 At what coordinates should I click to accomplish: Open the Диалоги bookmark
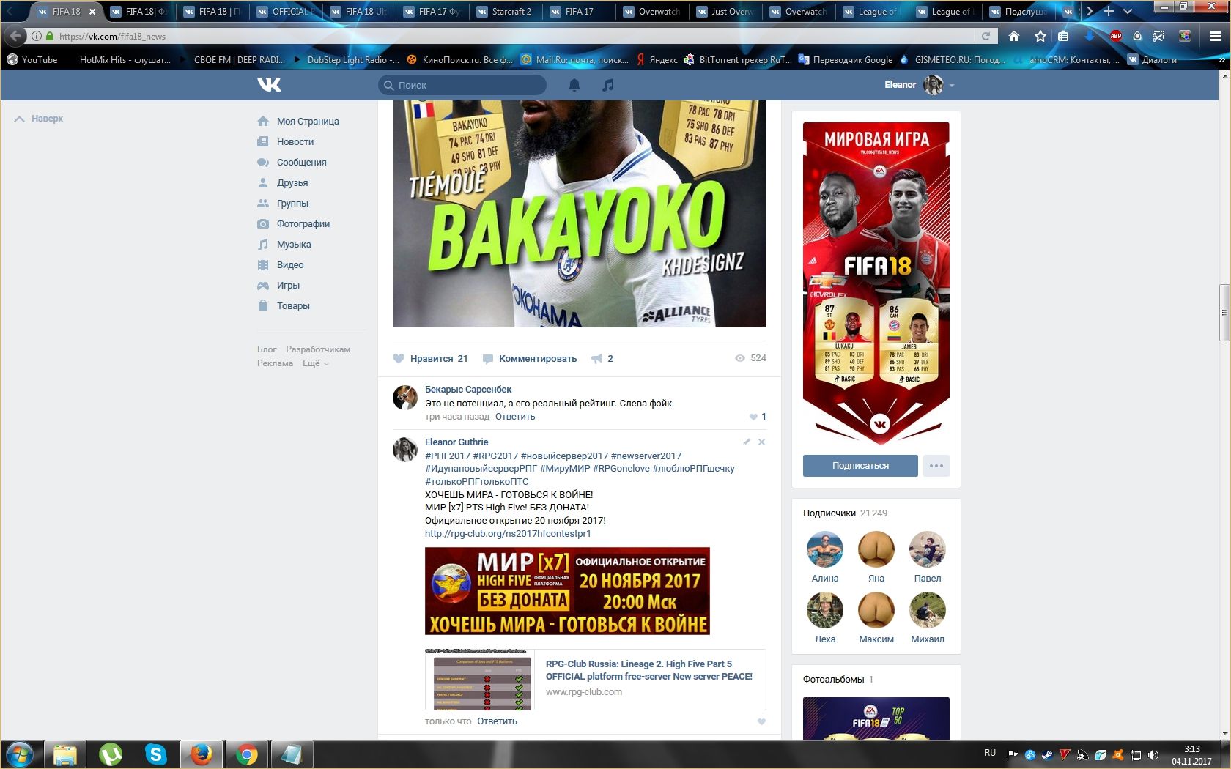tap(1153, 60)
